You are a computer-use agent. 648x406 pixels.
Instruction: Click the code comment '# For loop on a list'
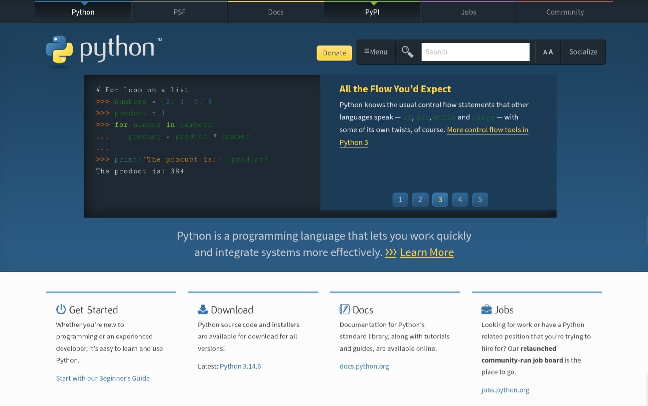142,90
